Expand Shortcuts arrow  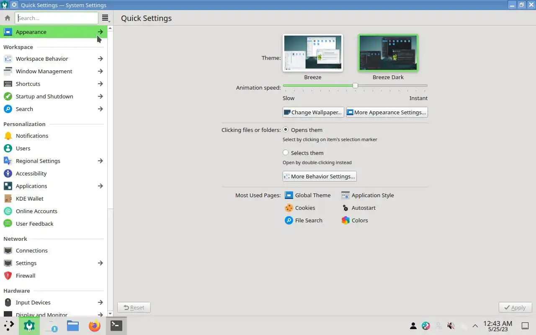click(100, 84)
